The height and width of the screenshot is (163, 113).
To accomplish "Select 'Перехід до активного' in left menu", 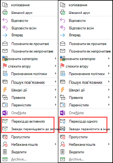I will pyautogui.click(x=28, y=121).
